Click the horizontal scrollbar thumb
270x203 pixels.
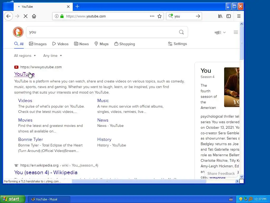tap(139, 181)
